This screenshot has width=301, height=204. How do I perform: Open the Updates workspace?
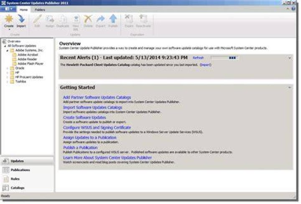tap(28, 161)
